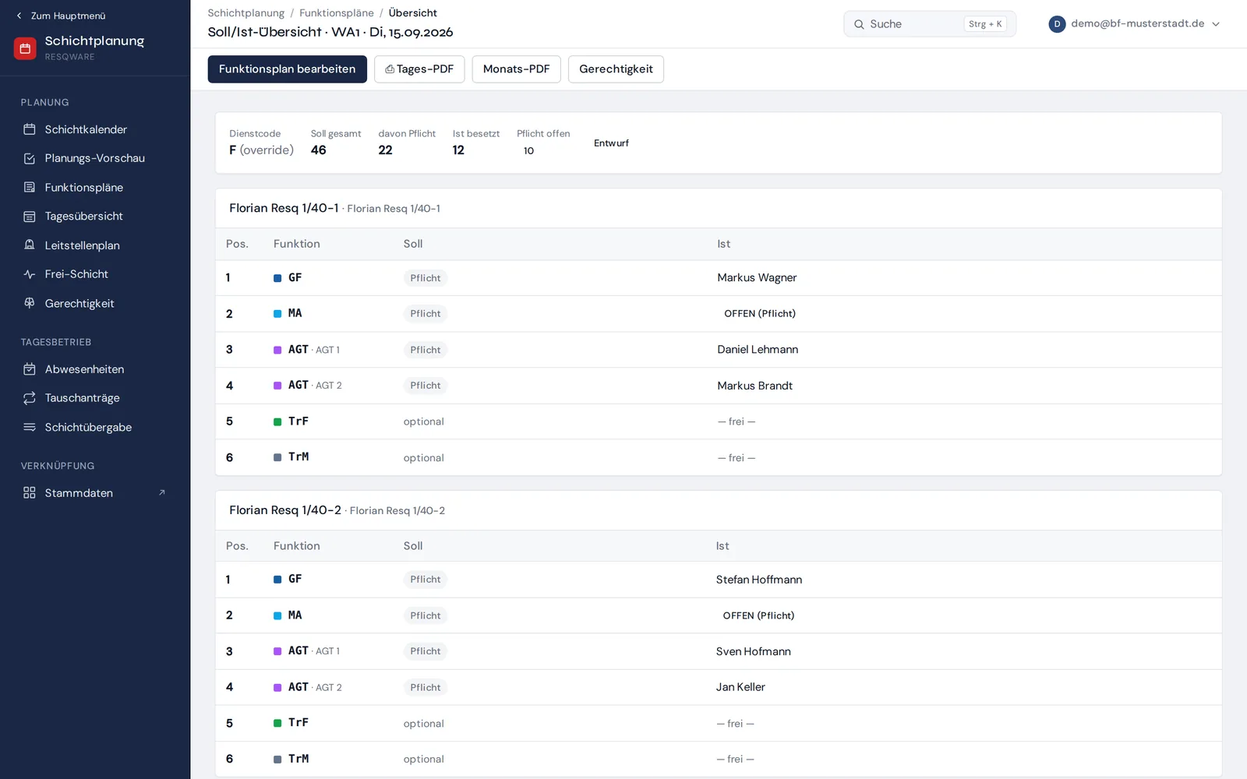Click blue GF color swatch in Resq 1/40-1
Screen dimensions: 1247x779
(277, 278)
